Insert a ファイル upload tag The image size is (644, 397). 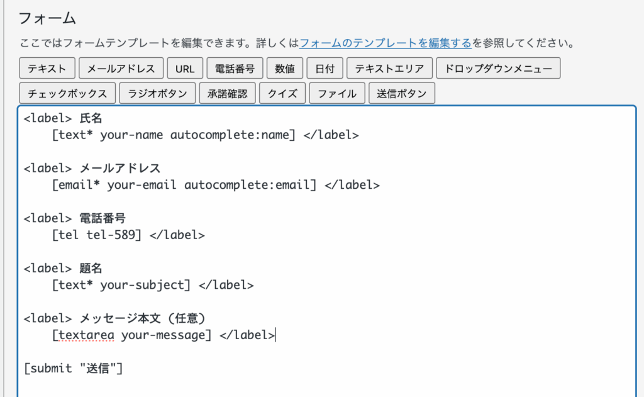coord(336,94)
